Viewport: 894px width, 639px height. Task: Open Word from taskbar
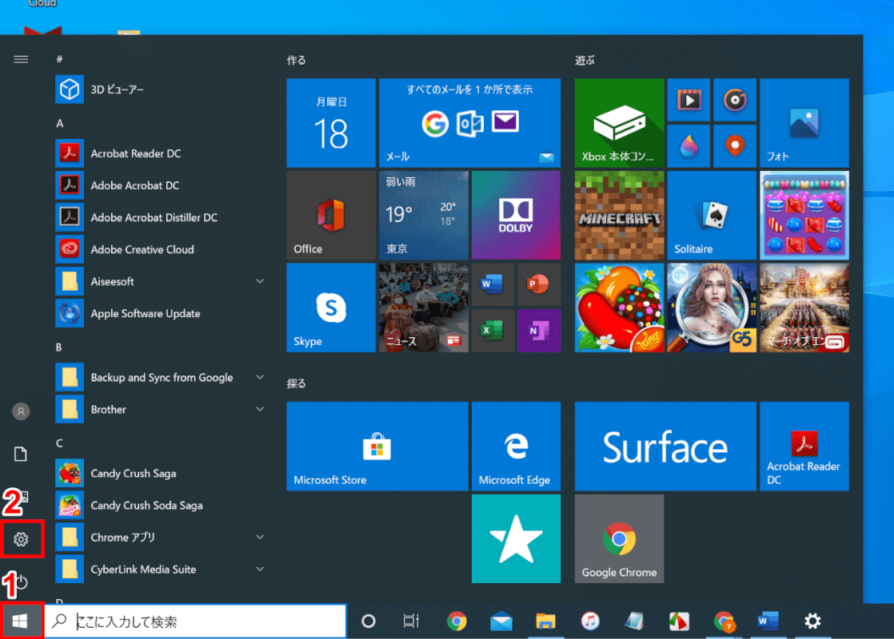pyautogui.click(x=768, y=621)
